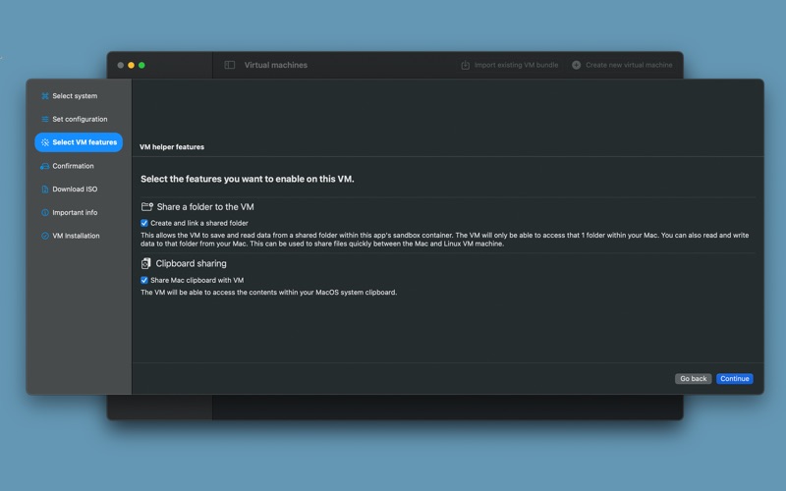Image resolution: width=786 pixels, height=491 pixels.
Task: Click the Important info icon
Action: (44, 212)
